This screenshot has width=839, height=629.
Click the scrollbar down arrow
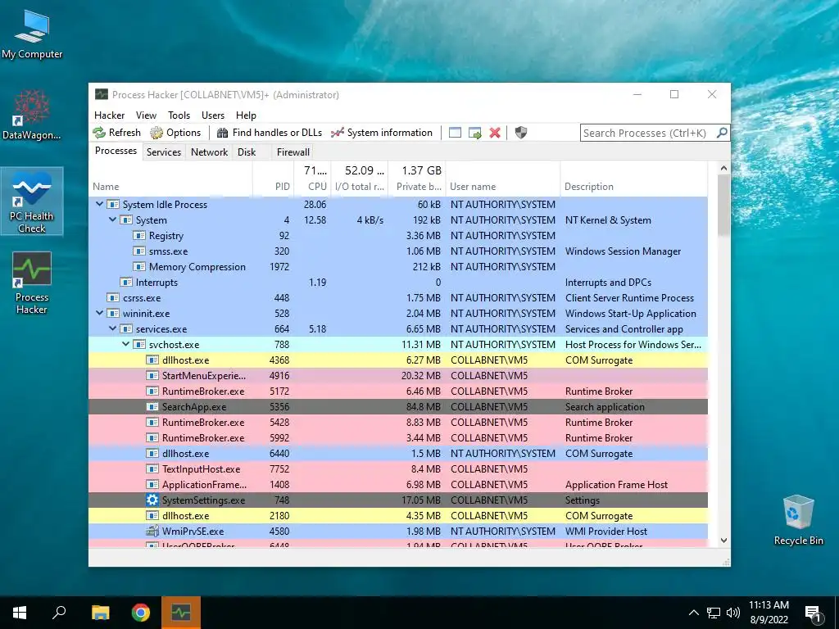[723, 541]
